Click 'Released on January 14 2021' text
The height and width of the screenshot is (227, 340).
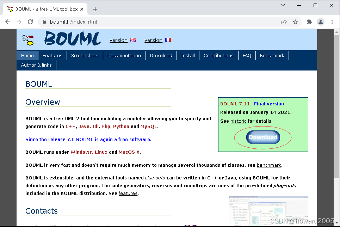click(x=256, y=112)
